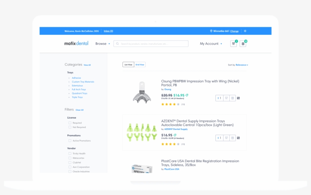Focus the product search field
Image resolution: width=311 pixels, height=195 pixels.
coord(151,44)
